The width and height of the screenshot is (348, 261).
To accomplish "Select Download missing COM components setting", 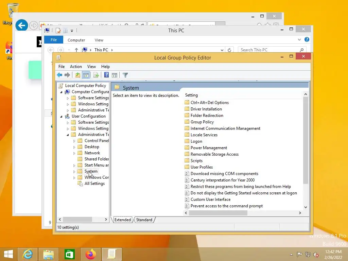I will pyautogui.click(x=222, y=174).
